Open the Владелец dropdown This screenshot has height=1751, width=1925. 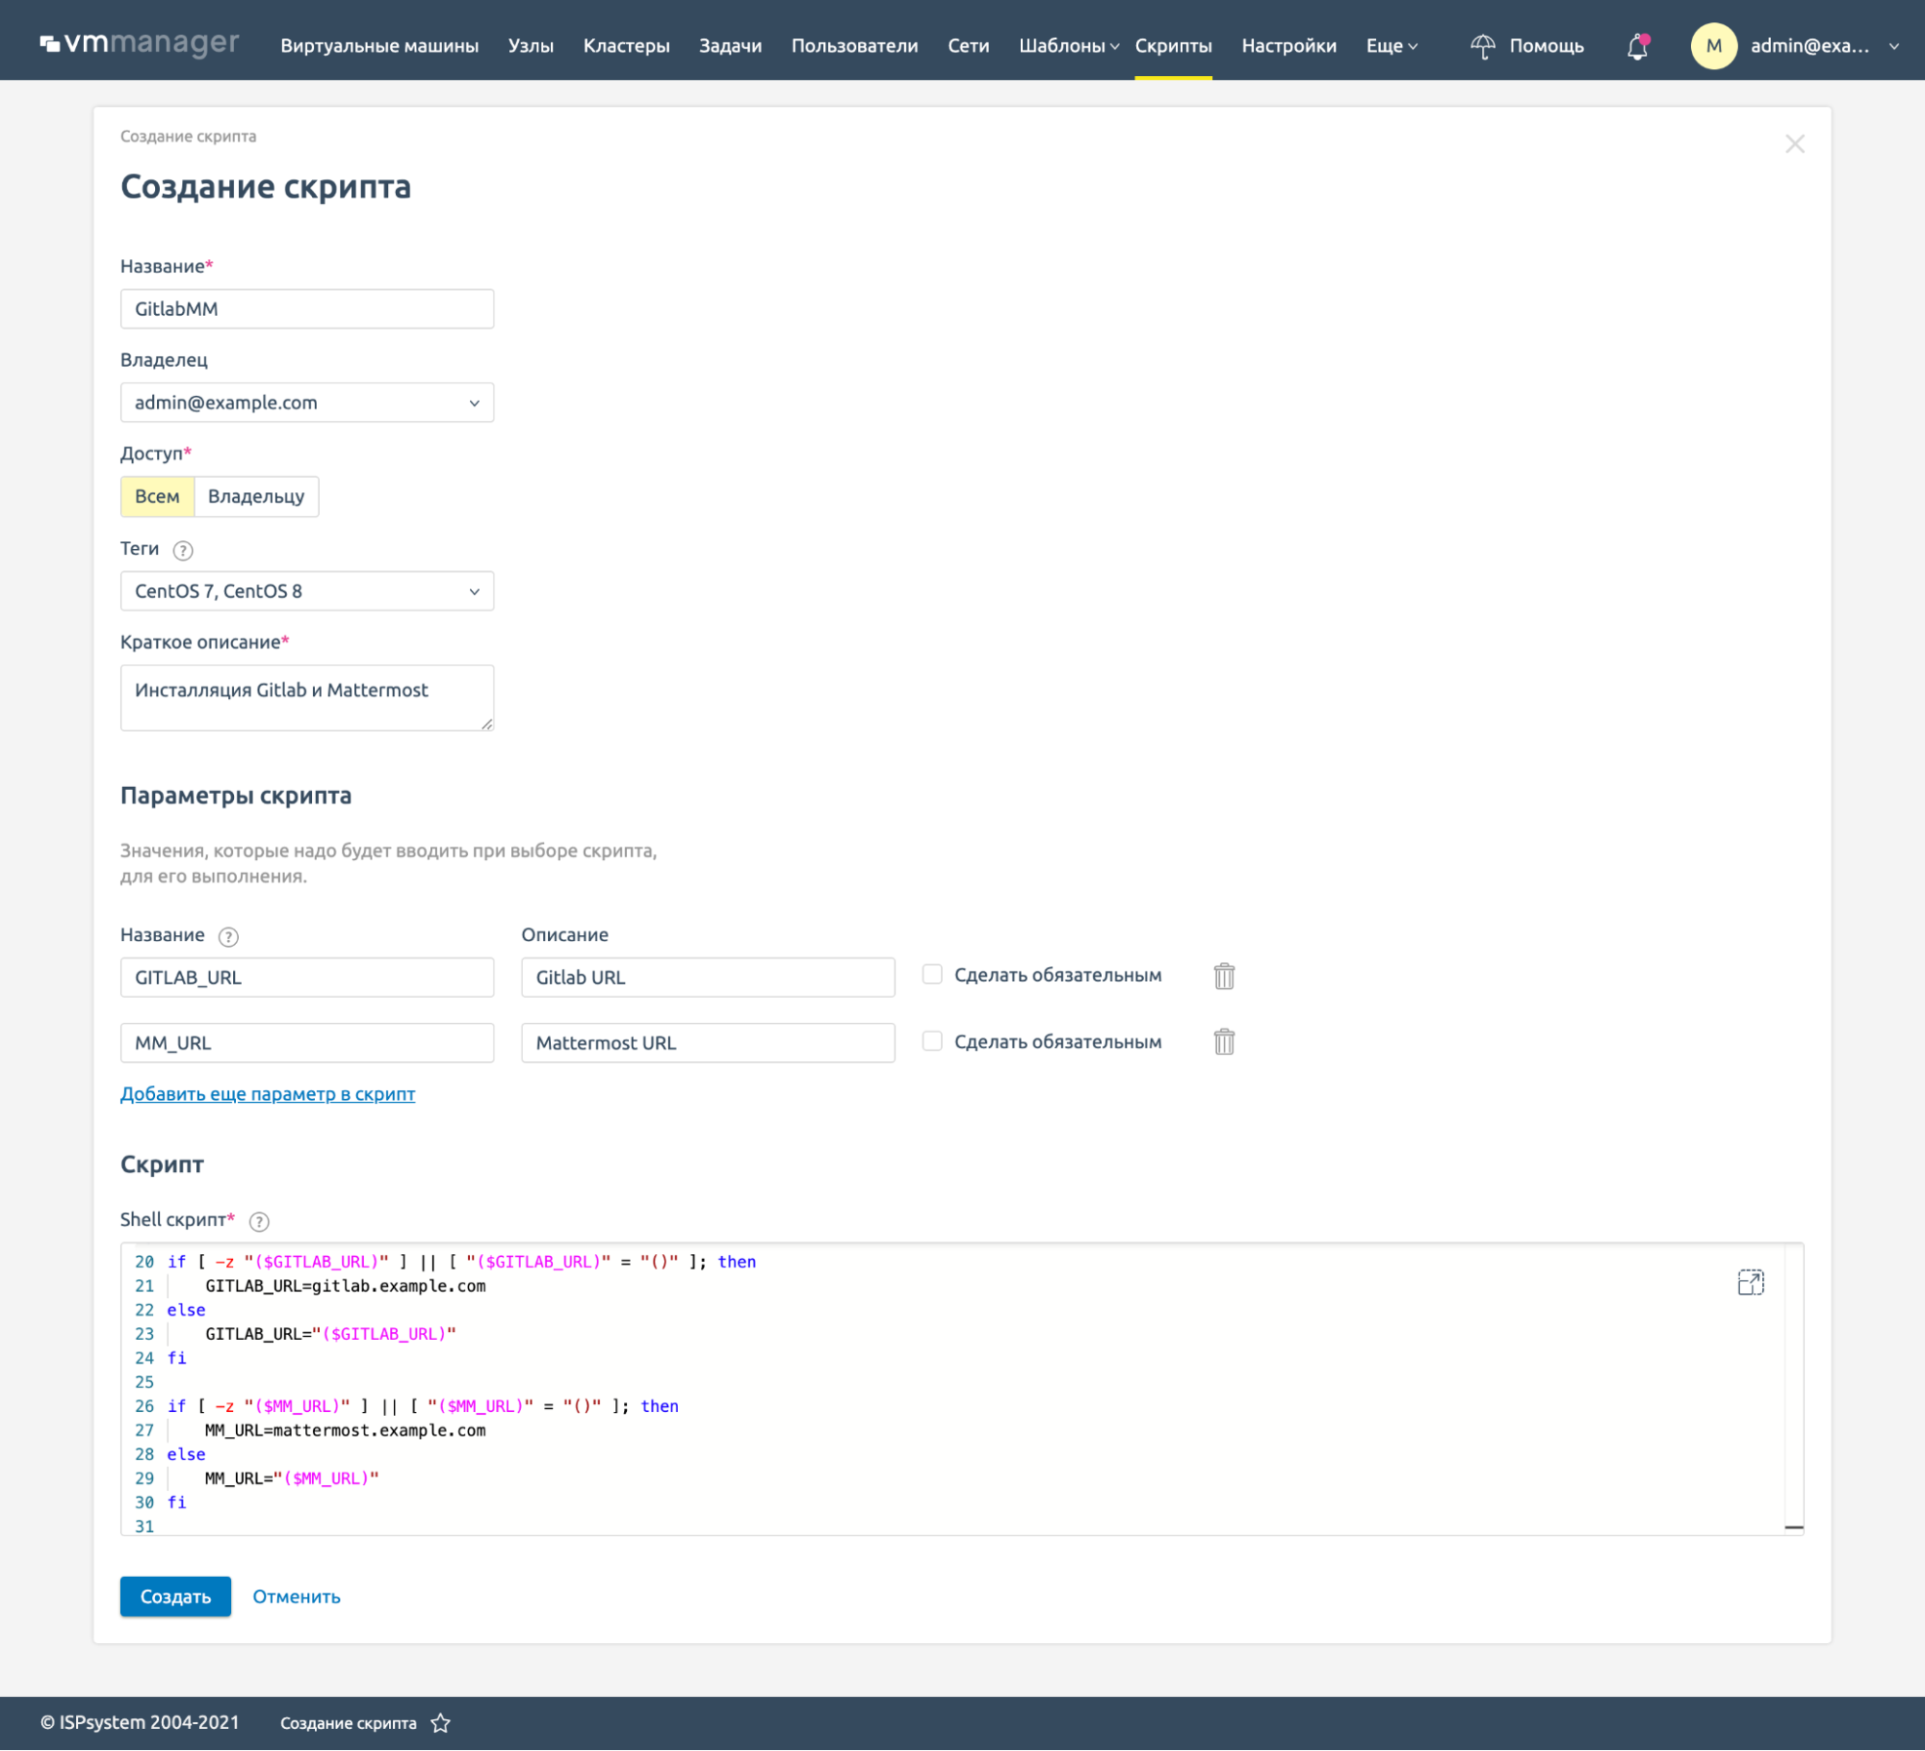pos(307,403)
